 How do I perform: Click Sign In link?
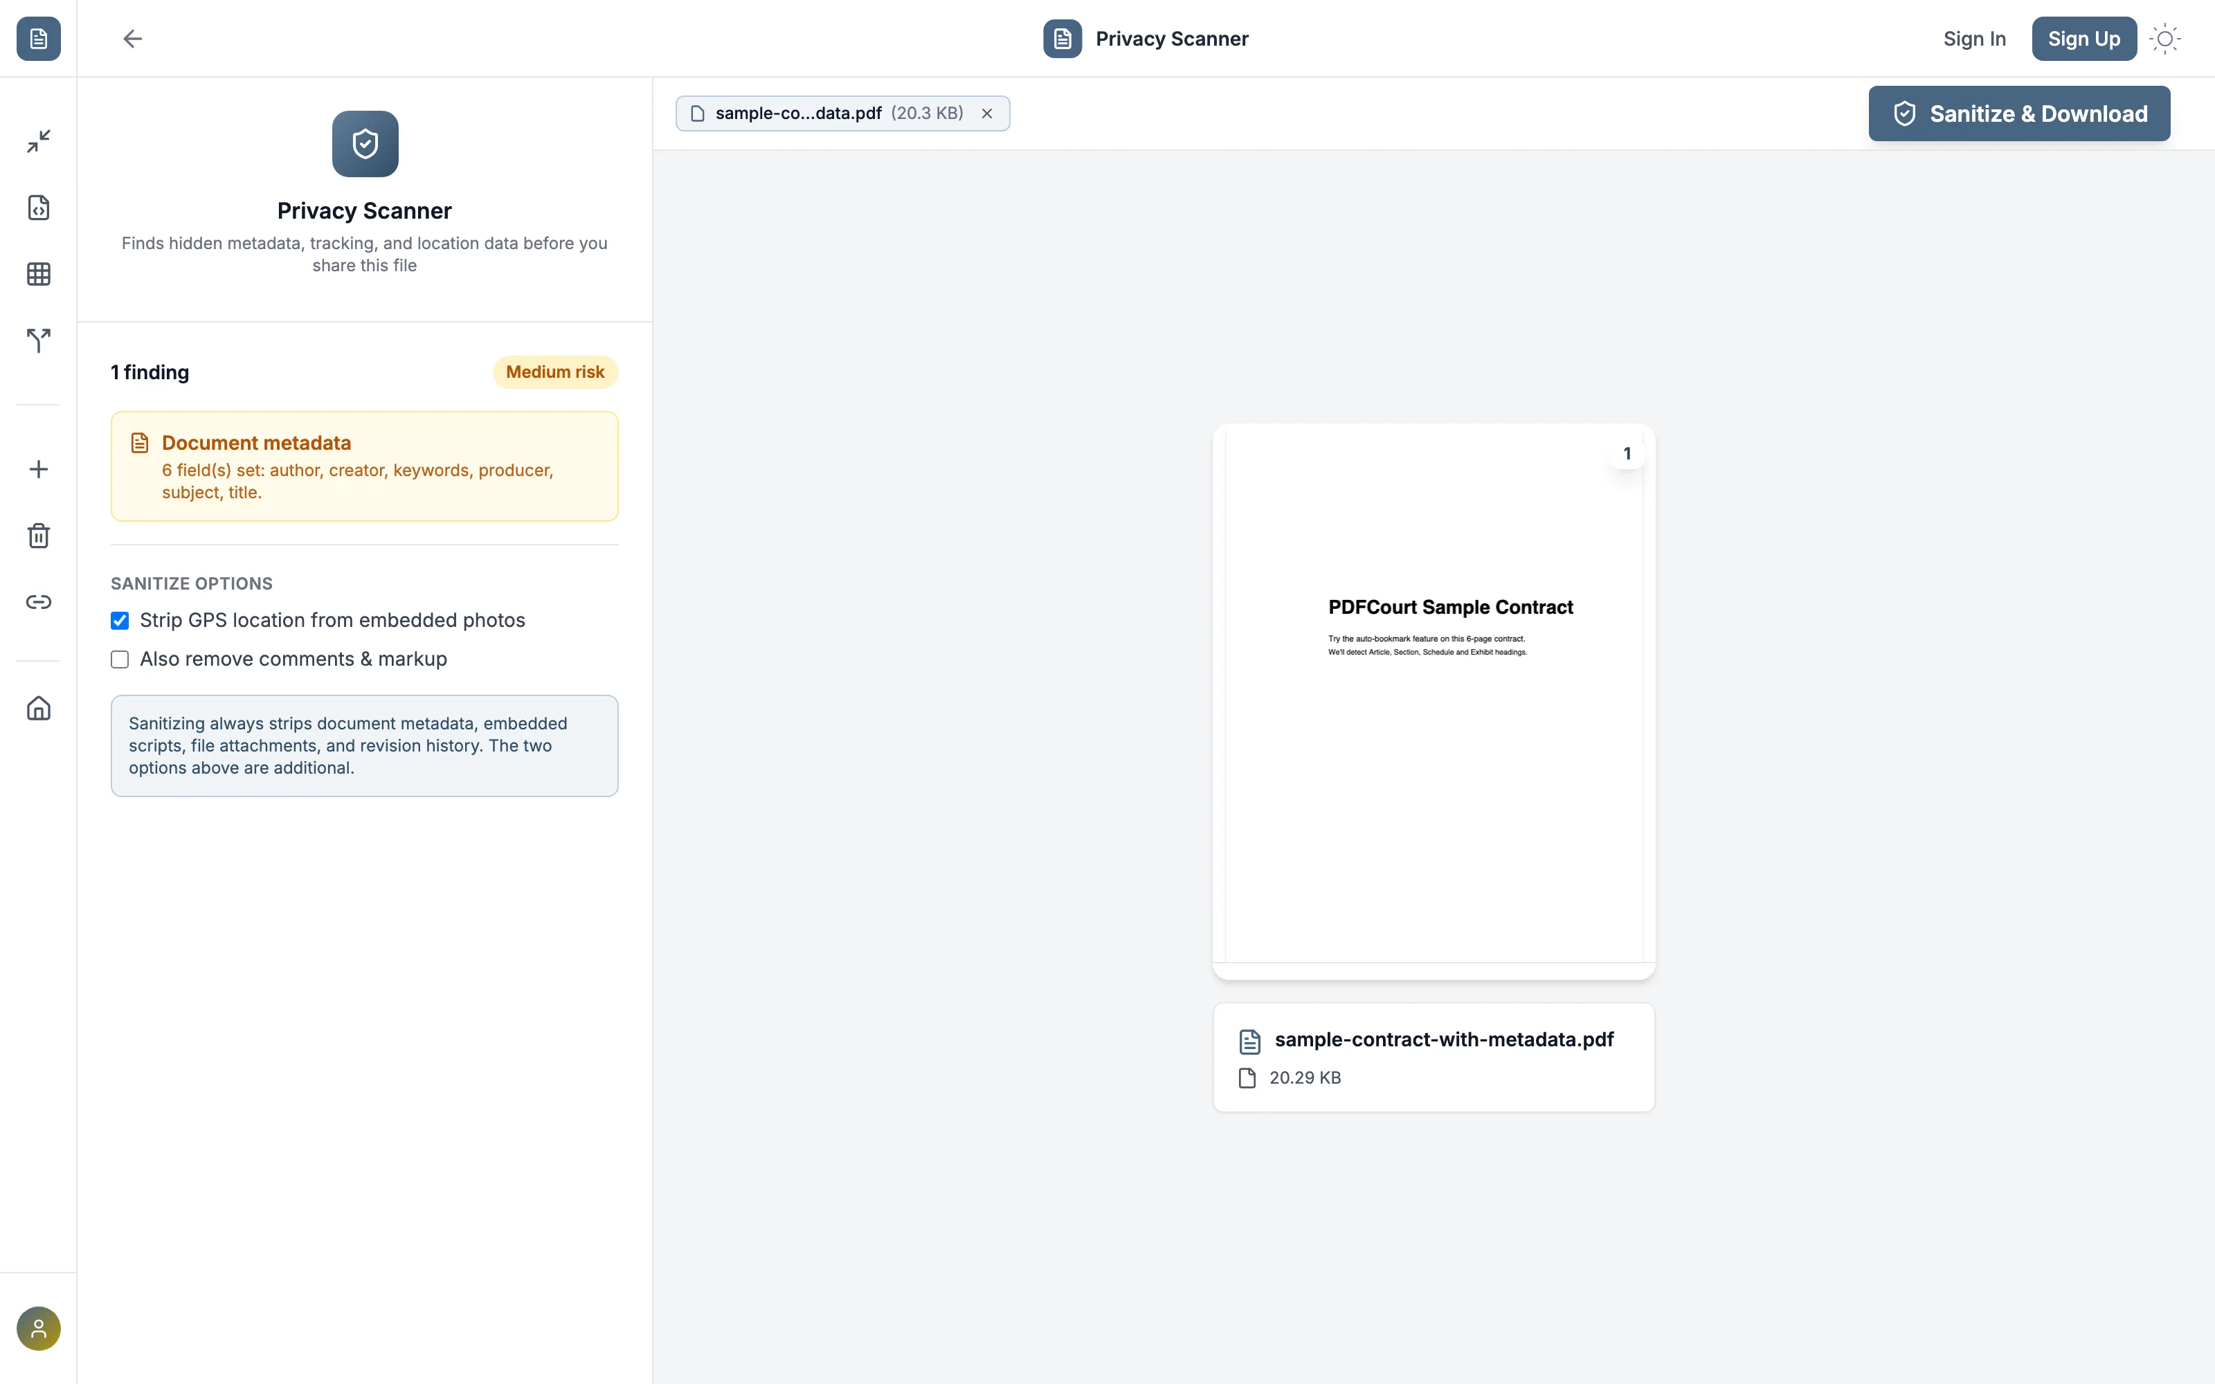[1974, 39]
